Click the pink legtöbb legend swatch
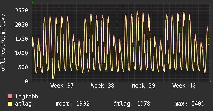 [x=10, y=96]
